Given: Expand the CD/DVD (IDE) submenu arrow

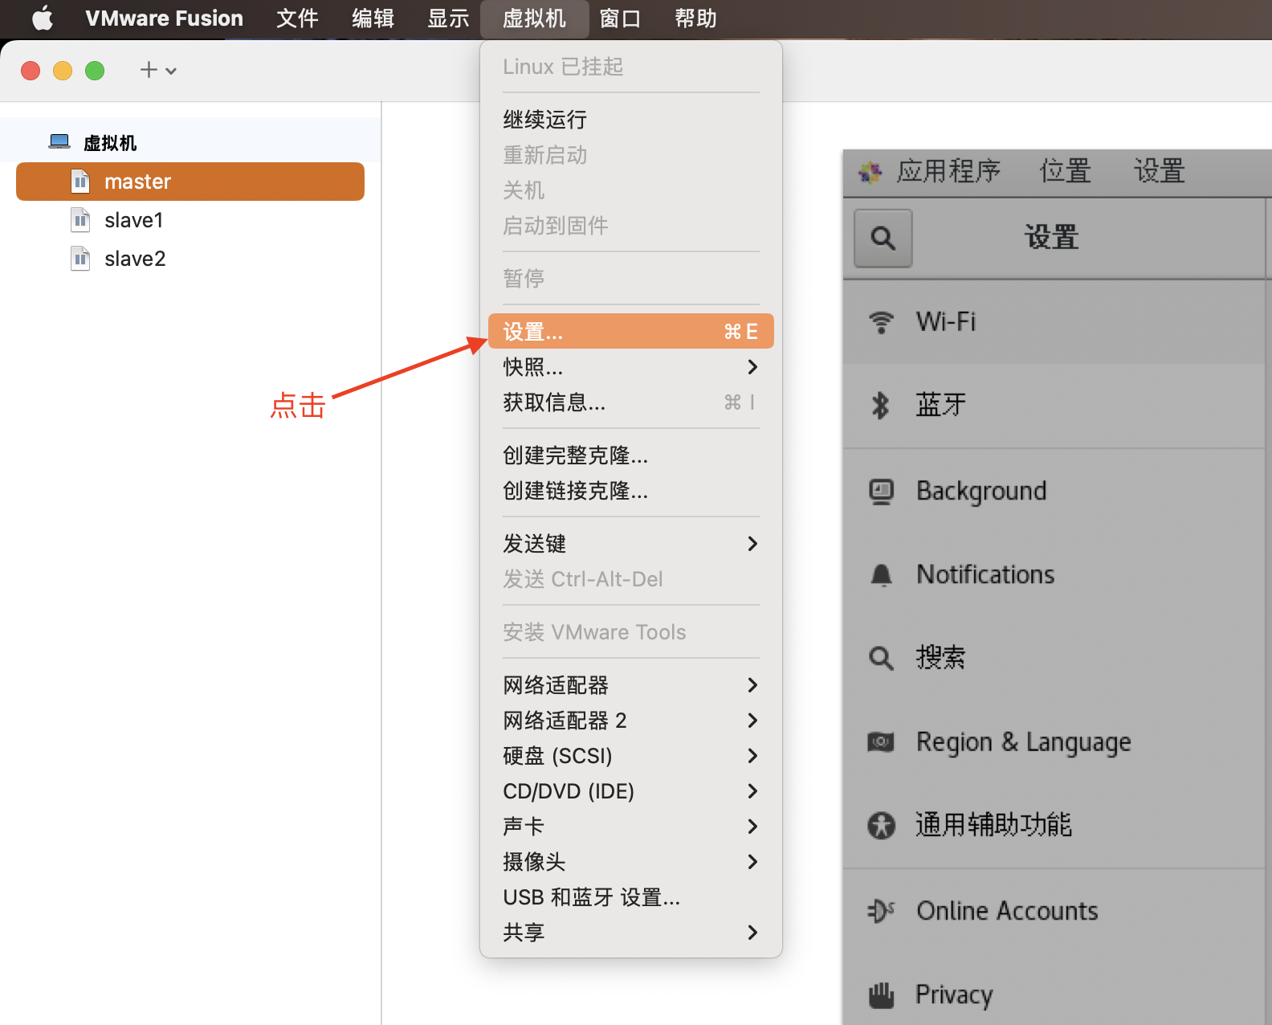Looking at the screenshot, I should [752, 791].
